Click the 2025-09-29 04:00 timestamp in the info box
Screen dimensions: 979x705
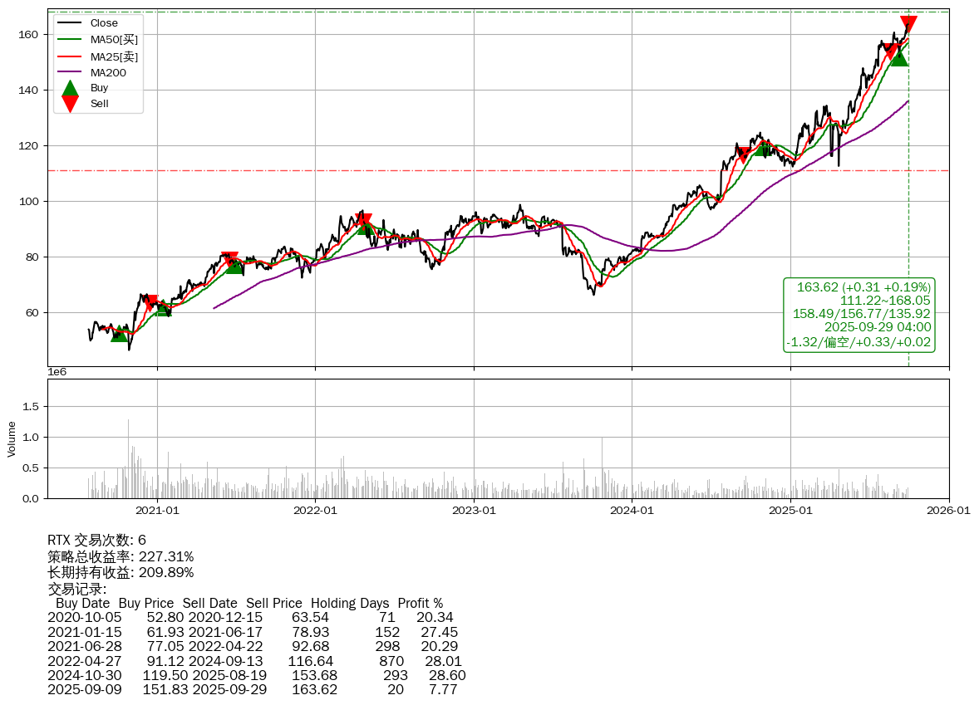tap(877, 327)
